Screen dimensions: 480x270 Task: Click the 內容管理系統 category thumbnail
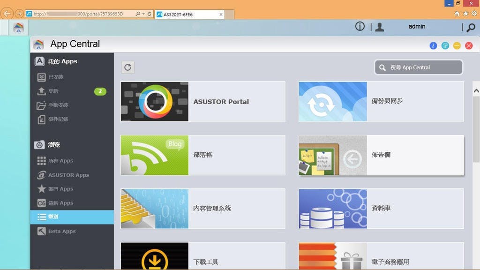point(155,209)
